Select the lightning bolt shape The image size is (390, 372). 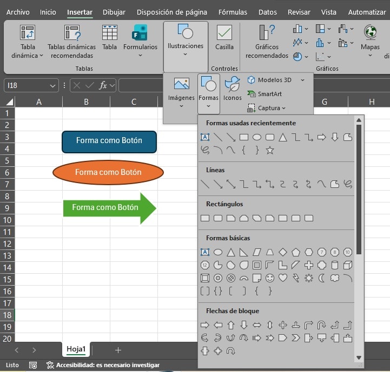pyautogui.click(x=296, y=278)
